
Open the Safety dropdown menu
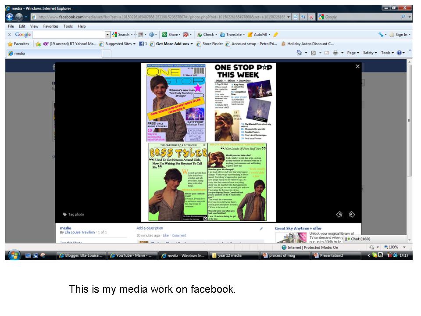pyautogui.click(x=370, y=53)
